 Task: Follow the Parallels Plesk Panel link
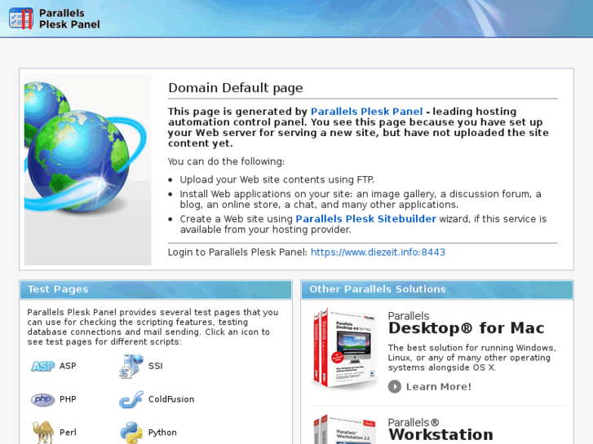[x=366, y=112]
